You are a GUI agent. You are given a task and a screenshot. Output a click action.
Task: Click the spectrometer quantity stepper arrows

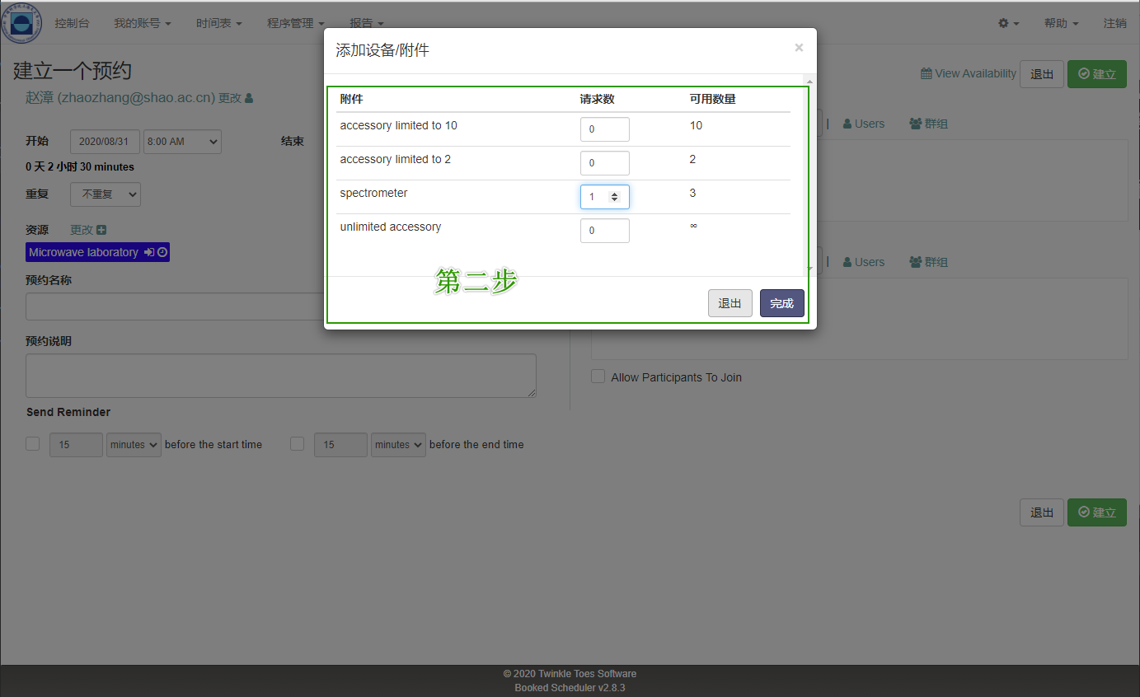pos(614,197)
